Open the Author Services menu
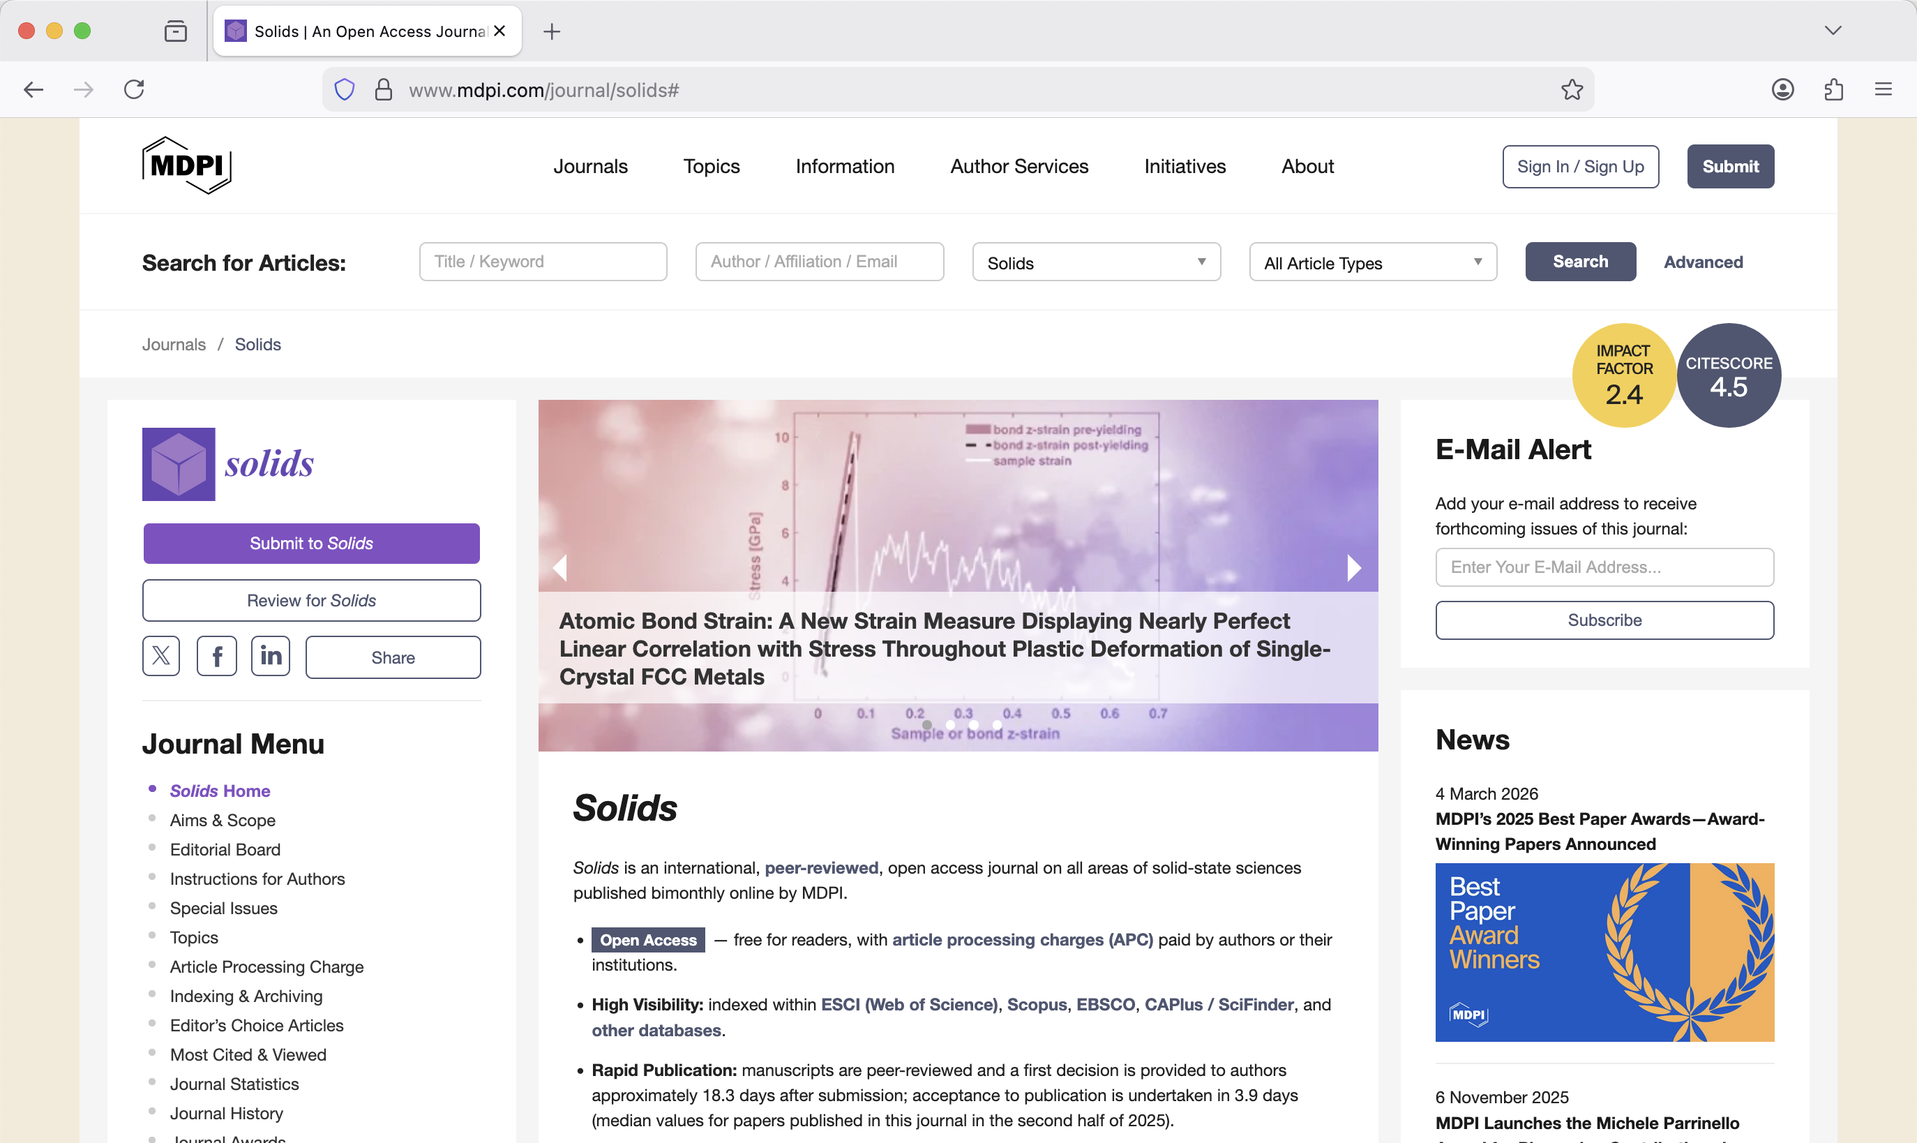Image resolution: width=1917 pixels, height=1143 pixels. [x=1018, y=166]
